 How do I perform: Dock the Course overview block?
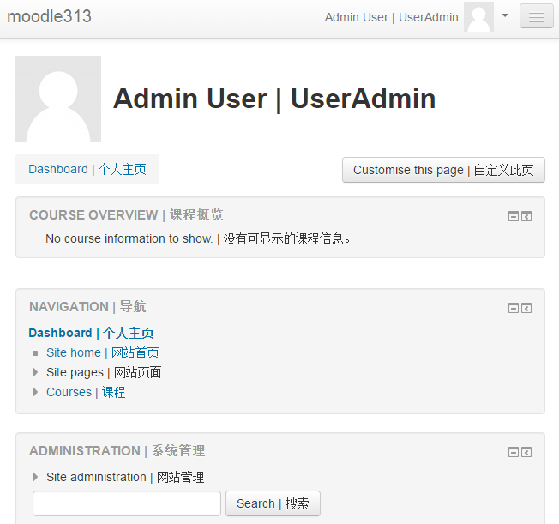[x=526, y=216]
